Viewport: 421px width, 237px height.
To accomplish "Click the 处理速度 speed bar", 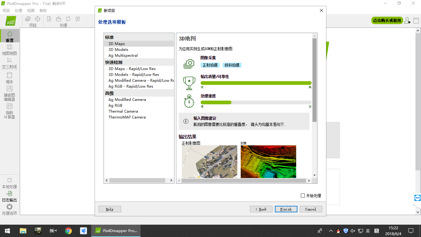I will click(256, 102).
